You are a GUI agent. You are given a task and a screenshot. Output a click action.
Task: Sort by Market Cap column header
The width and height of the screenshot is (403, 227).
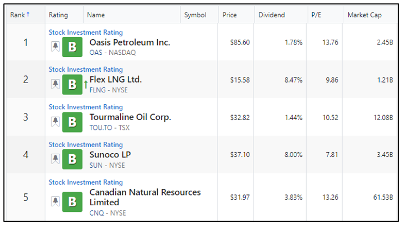(x=364, y=15)
